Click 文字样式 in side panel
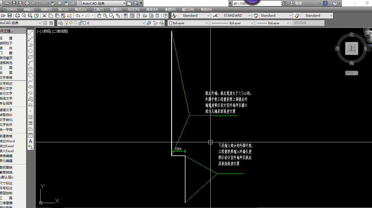 pos(6,84)
